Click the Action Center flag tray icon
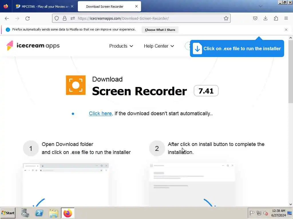293x219 pixels. coord(252,213)
